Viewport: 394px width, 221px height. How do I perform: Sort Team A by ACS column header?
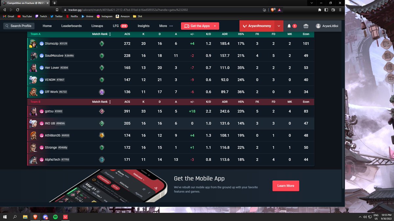[127, 34]
